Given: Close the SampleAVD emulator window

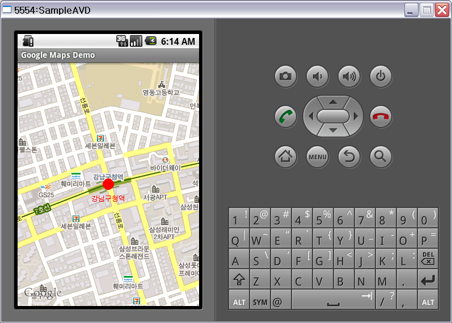Looking at the screenshot, I should coord(442,10).
